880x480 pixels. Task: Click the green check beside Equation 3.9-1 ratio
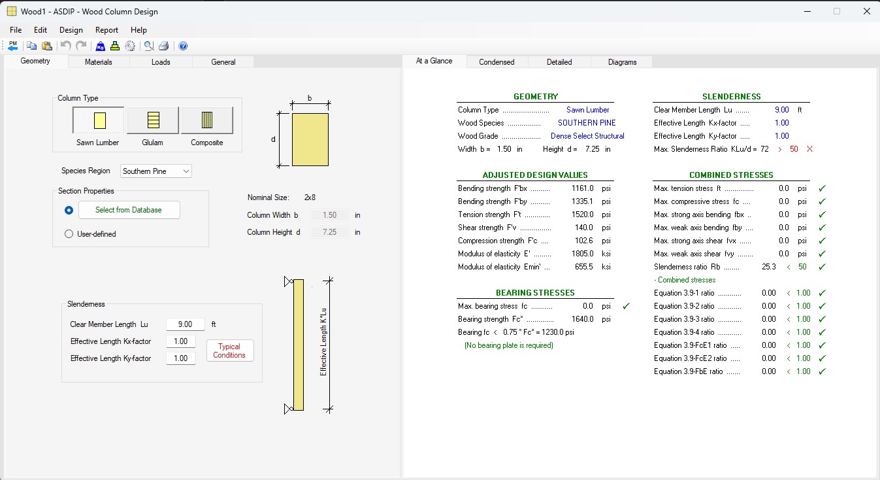click(x=823, y=293)
